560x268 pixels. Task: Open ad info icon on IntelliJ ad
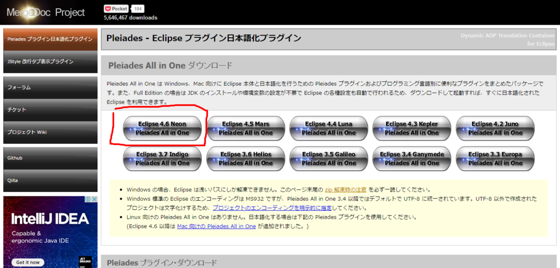pyautogui.click(x=89, y=199)
